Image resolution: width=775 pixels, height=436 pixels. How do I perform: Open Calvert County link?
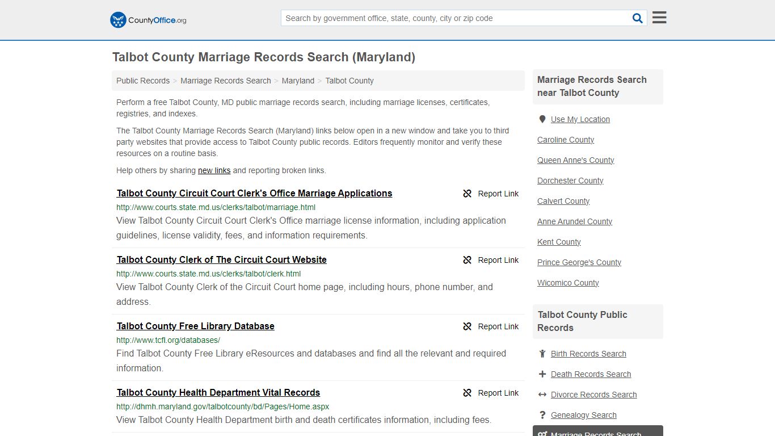tap(563, 201)
